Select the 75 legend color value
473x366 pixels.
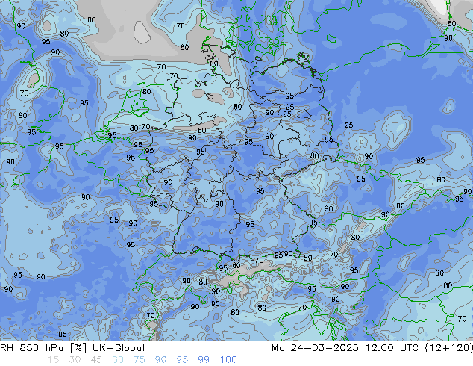point(140,360)
